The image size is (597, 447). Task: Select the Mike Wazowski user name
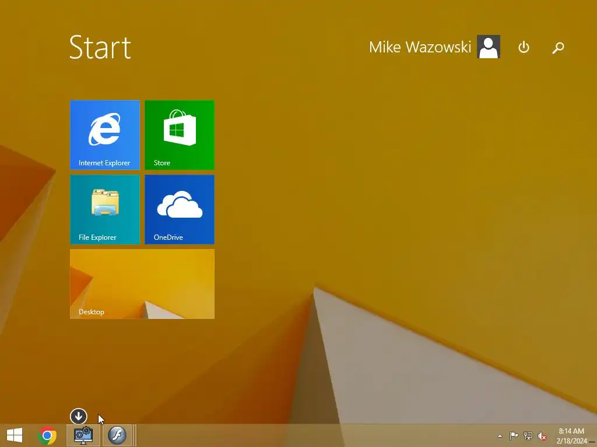coord(420,47)
